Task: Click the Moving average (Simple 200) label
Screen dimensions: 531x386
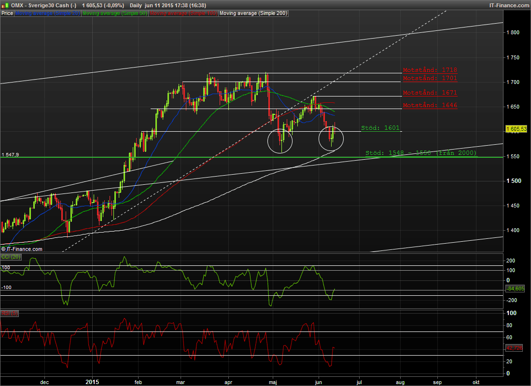Action: tap(253, 14)
